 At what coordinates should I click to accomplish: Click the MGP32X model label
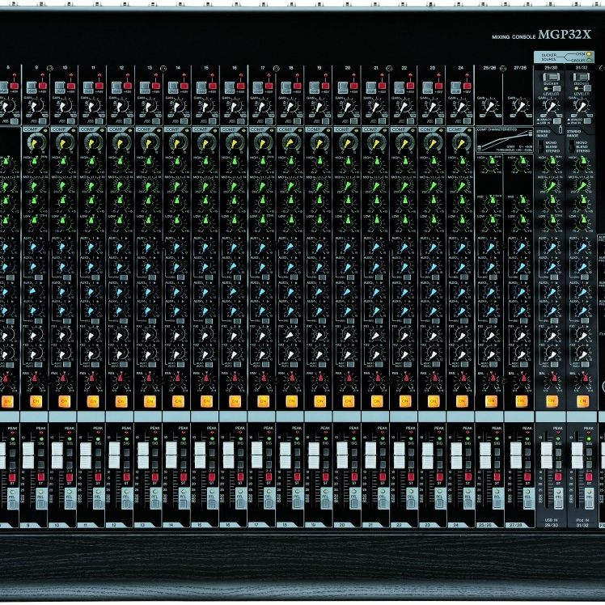click(x=565, y=34)
